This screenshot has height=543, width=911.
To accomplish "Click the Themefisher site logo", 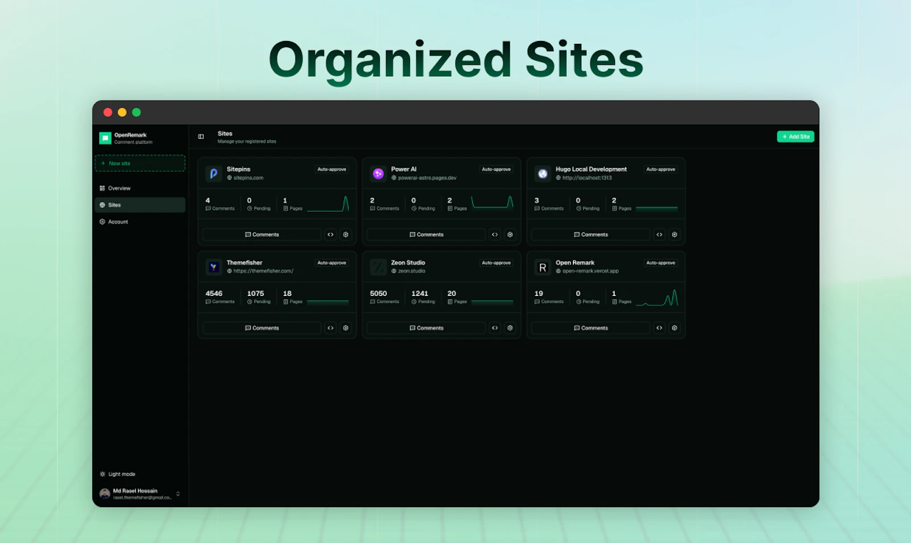I will 214,267.
